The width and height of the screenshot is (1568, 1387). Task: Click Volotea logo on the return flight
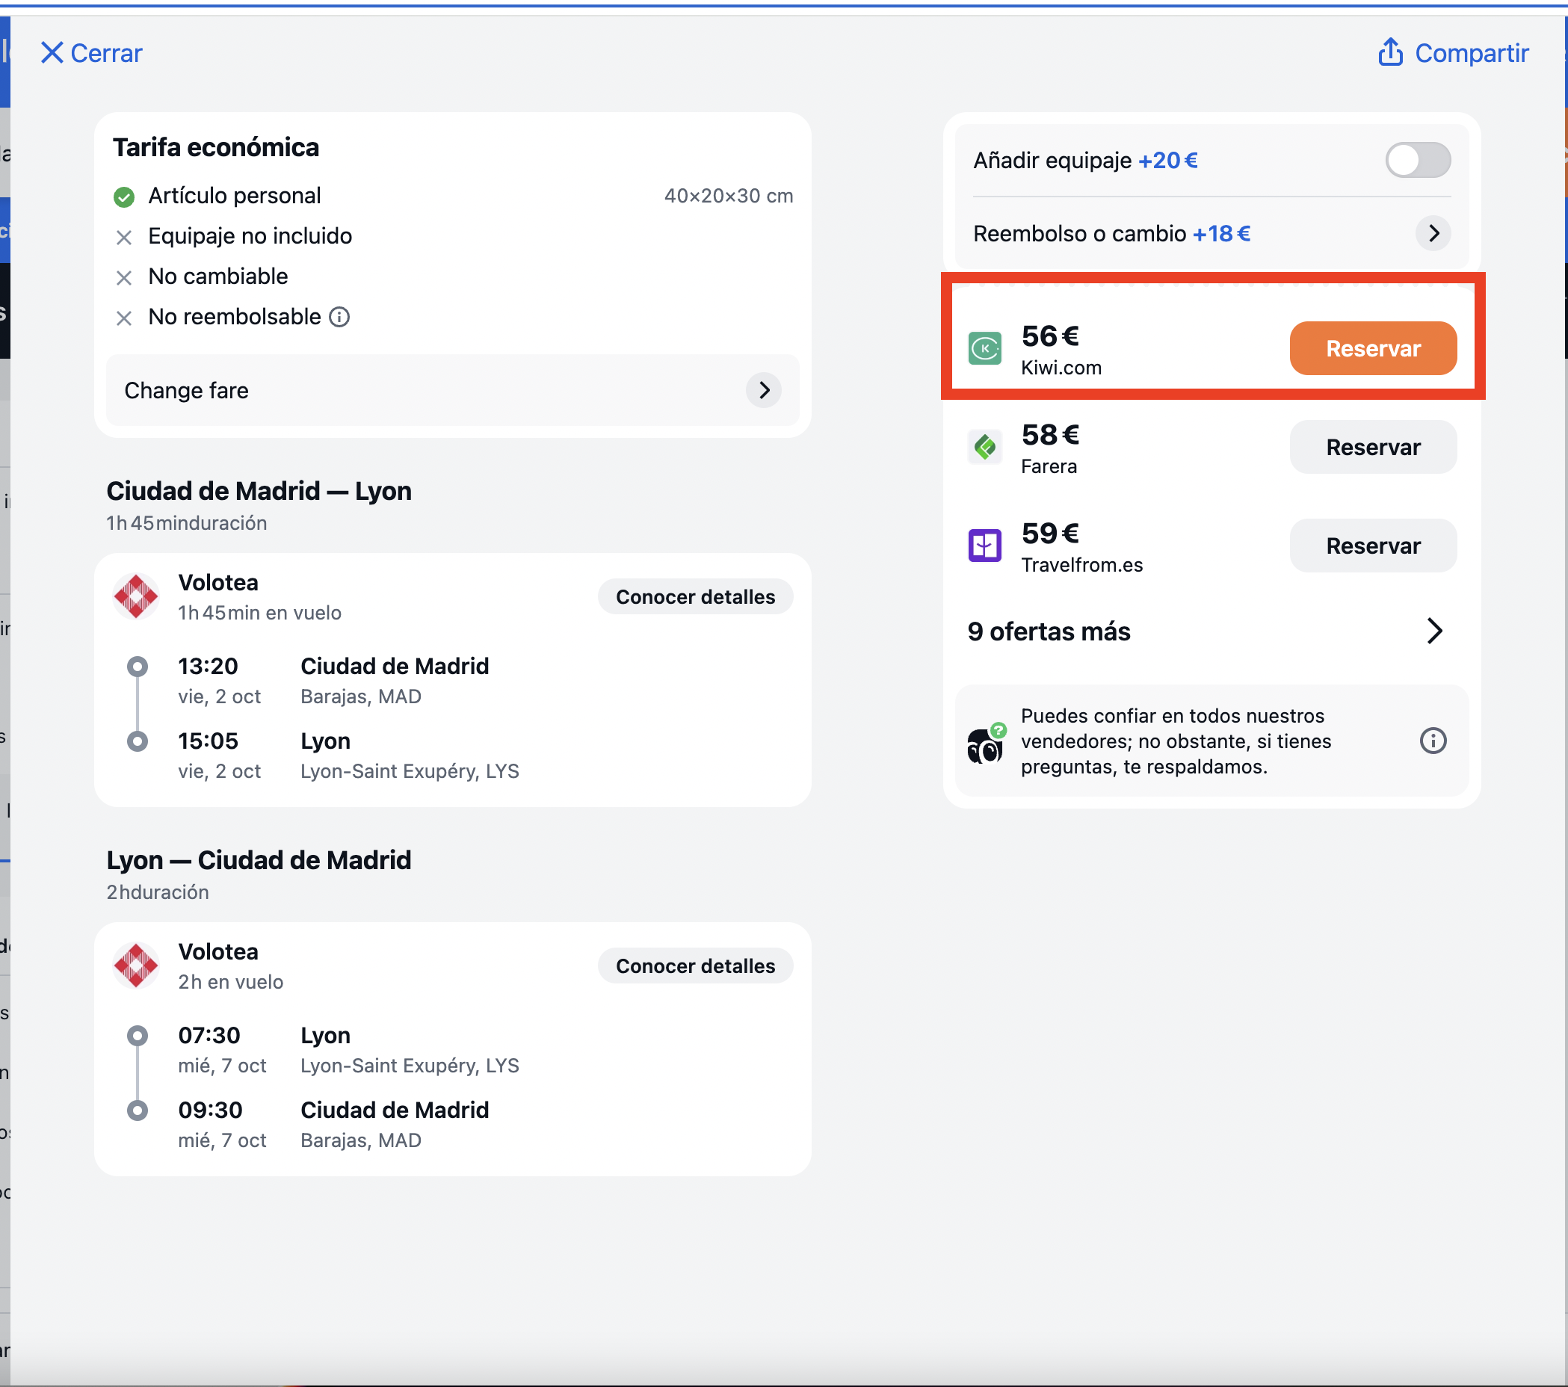(x=136, y=965)
